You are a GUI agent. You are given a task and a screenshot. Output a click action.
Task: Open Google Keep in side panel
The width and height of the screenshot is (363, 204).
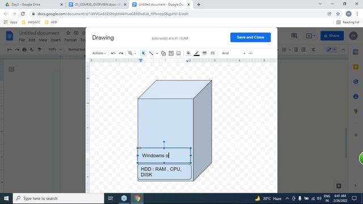pyautogui.click(x=356, y=67)
